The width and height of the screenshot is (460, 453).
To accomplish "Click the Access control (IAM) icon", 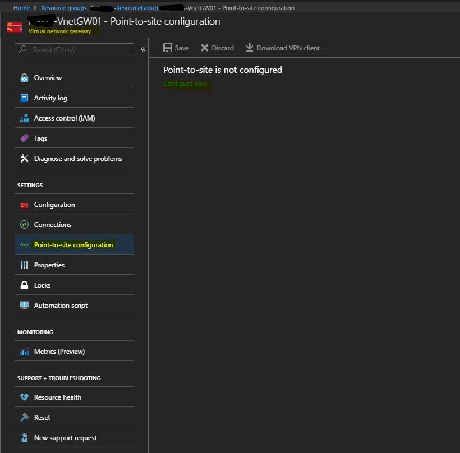I will (24, 118).
